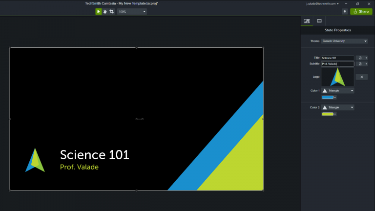Remove the logo with X button
This screenshot has height=211, width=375.
pyautogui.click(x=362, y=77)
